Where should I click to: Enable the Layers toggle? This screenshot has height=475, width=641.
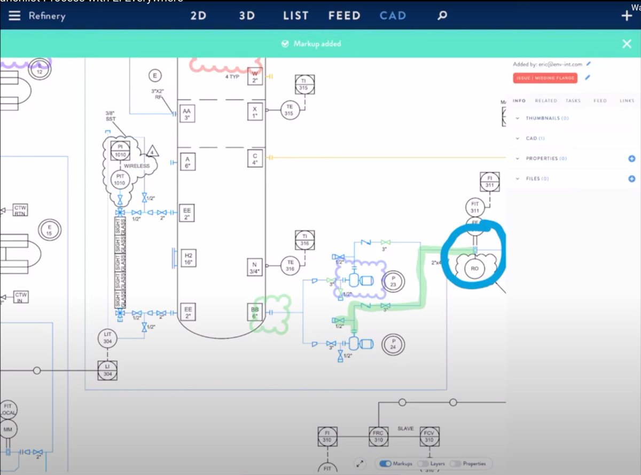point(424,463)
